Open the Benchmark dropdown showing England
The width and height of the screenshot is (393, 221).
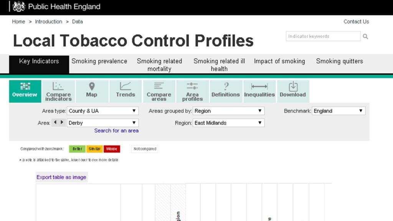point(339,110)
